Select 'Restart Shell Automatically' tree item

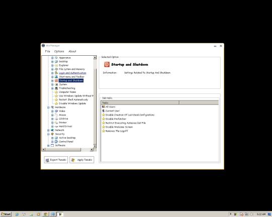point(74,99)
